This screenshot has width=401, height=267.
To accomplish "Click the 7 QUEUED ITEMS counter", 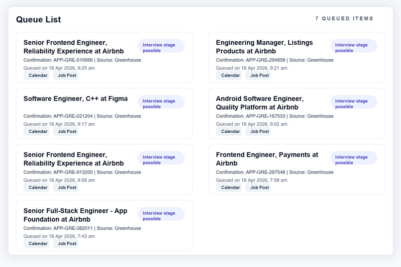I will [x=344, y=19].
